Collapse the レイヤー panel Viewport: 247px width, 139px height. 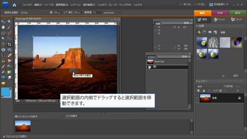tap(197, 81)
